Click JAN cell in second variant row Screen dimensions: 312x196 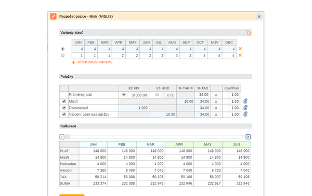pos(78,55)
